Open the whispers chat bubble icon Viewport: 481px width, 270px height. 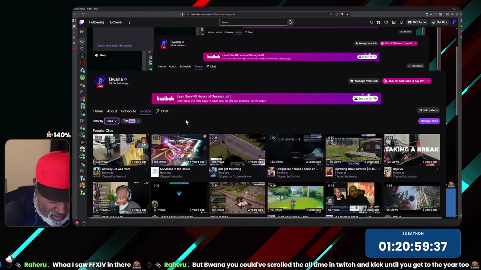[401, 22]
